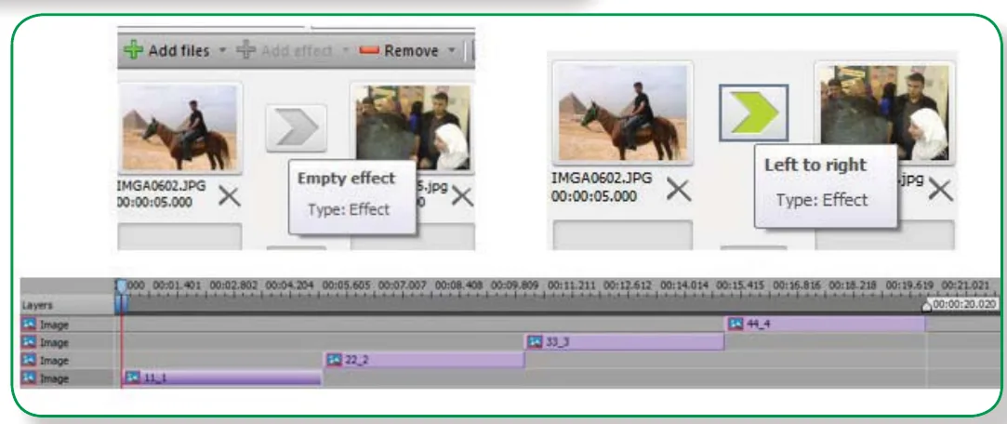Screen dimensions: 1007x424
Task: Click the X of the photo behind the Empty effect tooltip
Action: click(x=462, y=196)
